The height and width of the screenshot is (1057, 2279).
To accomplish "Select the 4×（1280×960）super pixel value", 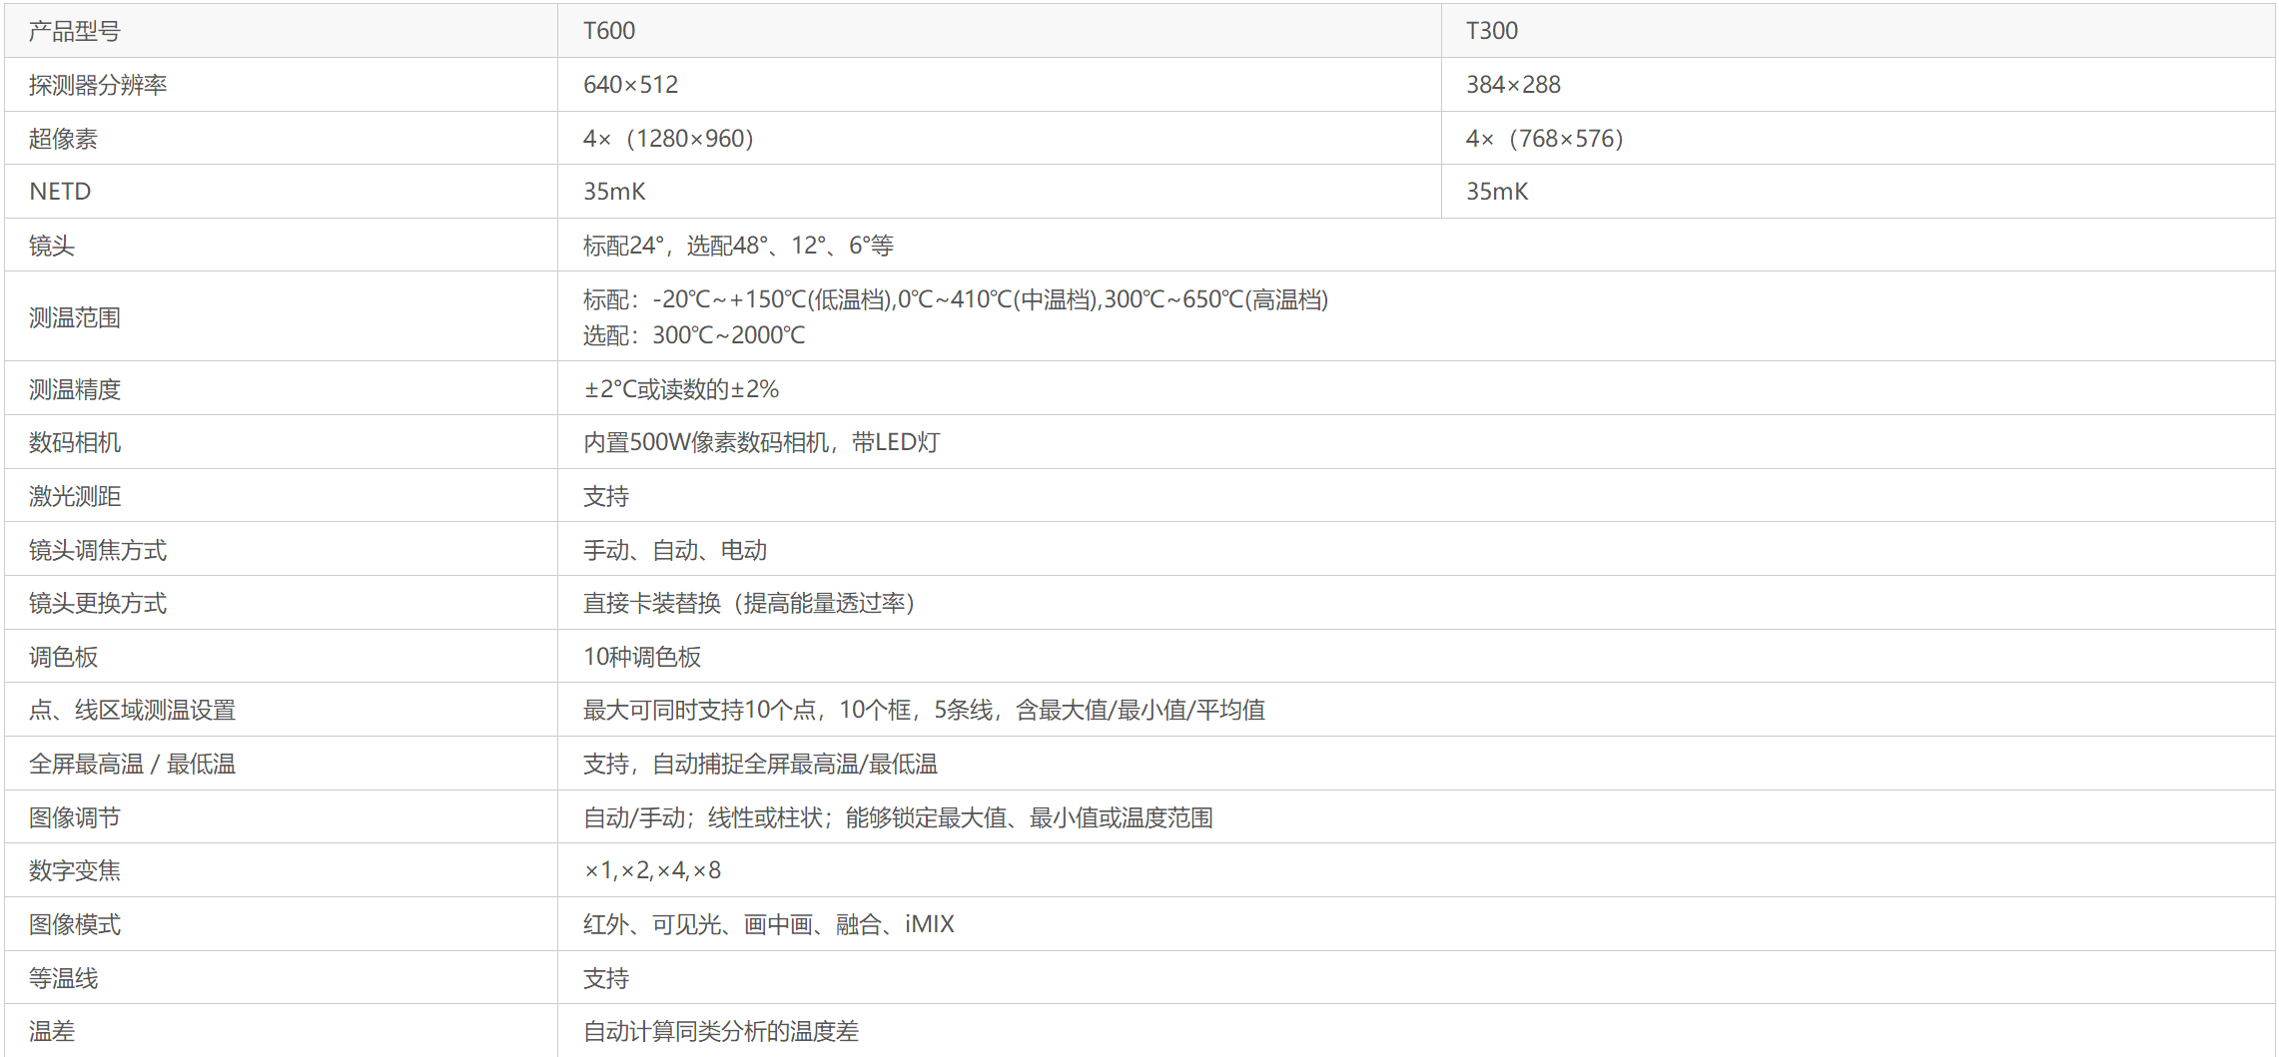I will (668, 139).
